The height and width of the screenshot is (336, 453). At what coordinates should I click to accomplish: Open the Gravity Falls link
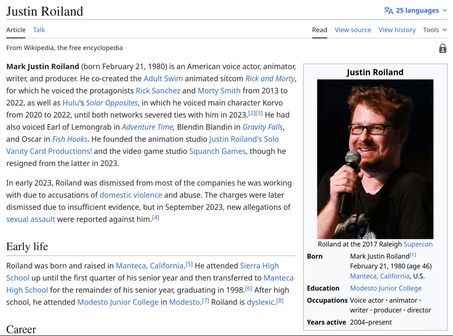[263, 127]
